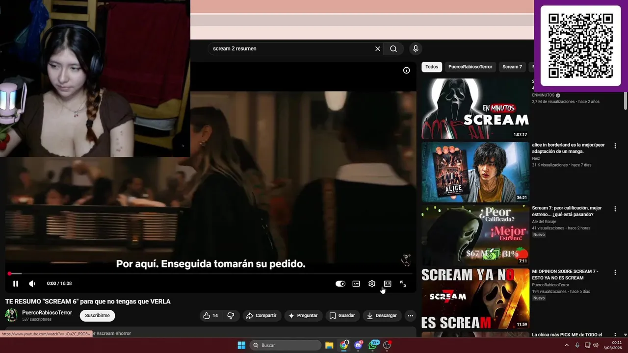Open the Windows Start menu
628x353 pixels.
[x=241, y=345]
